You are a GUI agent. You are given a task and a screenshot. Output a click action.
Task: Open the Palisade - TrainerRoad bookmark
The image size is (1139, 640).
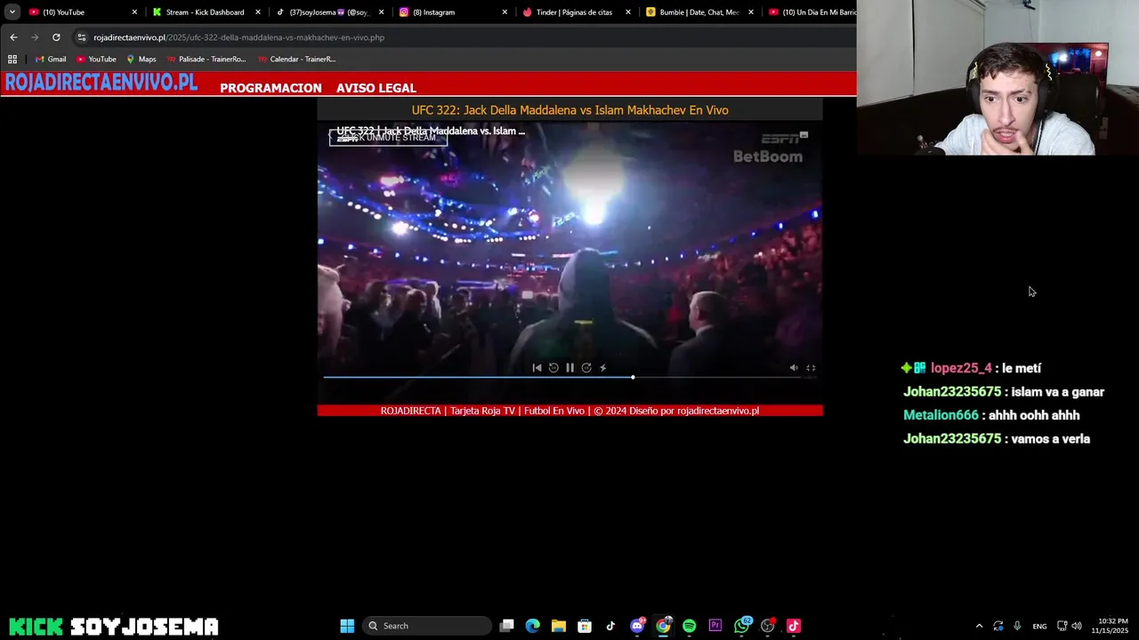(x=206, y=60)
